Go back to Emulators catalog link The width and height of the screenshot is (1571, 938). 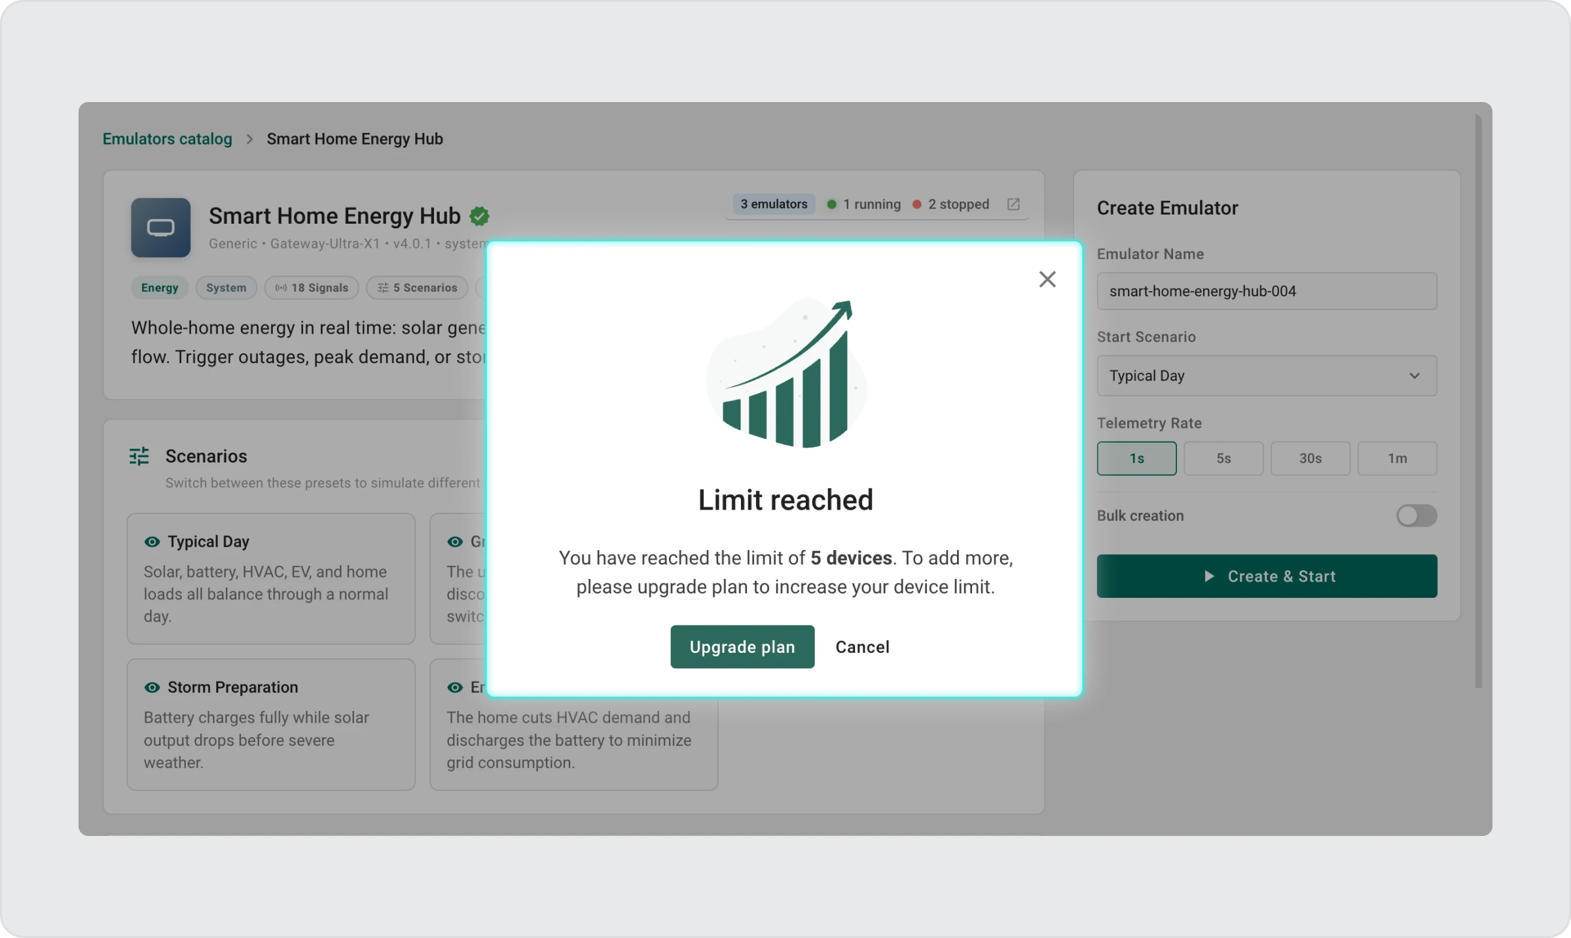pyautogui.click(x=167, y=139)
